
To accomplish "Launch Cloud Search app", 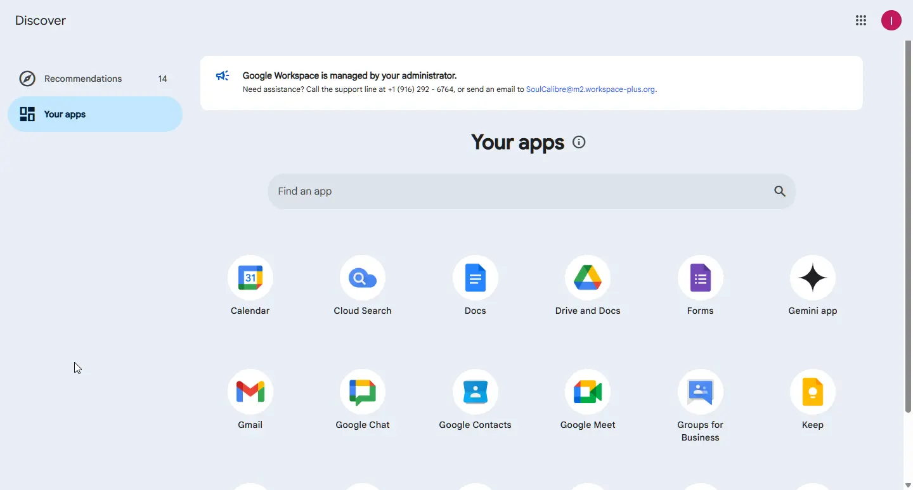I will [363, 278].
